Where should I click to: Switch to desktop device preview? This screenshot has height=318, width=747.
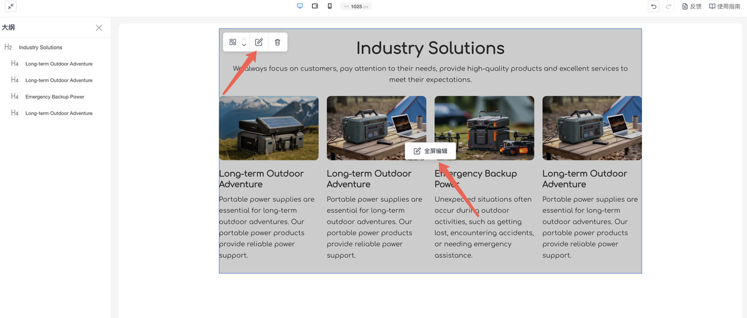tap(300, 6)
